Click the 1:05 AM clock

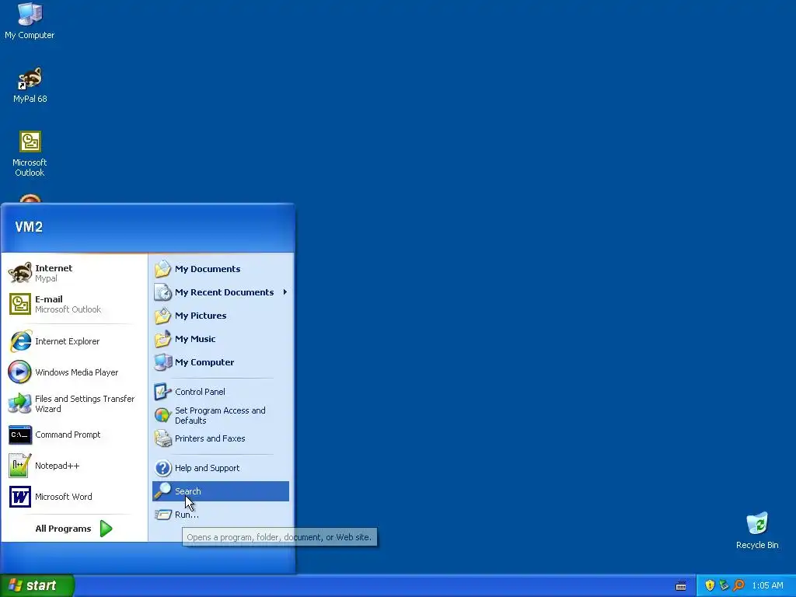pos(767,585)
